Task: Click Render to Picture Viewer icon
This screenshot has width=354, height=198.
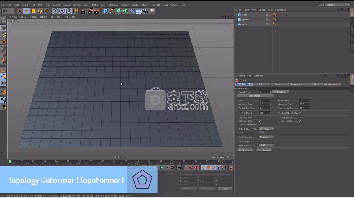Action: click(x=90, y=11)
